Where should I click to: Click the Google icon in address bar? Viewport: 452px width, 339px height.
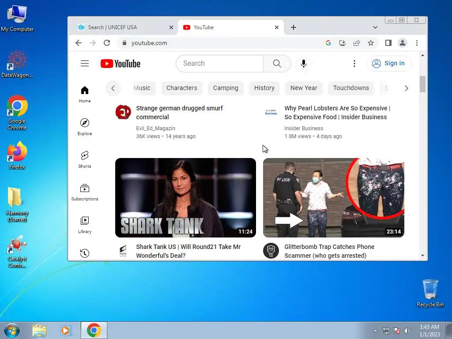point(328,43)
